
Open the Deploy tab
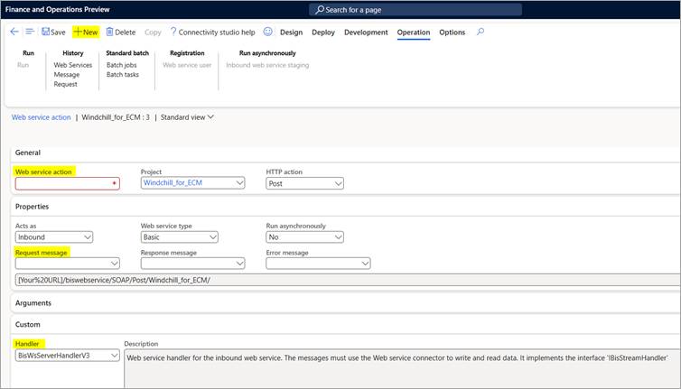click(x=323, y=32)
